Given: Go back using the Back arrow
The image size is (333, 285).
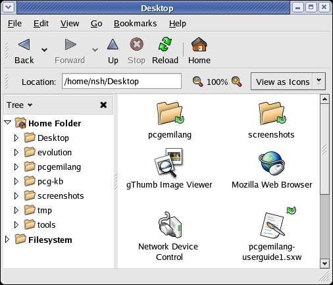Looking at the screenshot, I should coord(24,45).
